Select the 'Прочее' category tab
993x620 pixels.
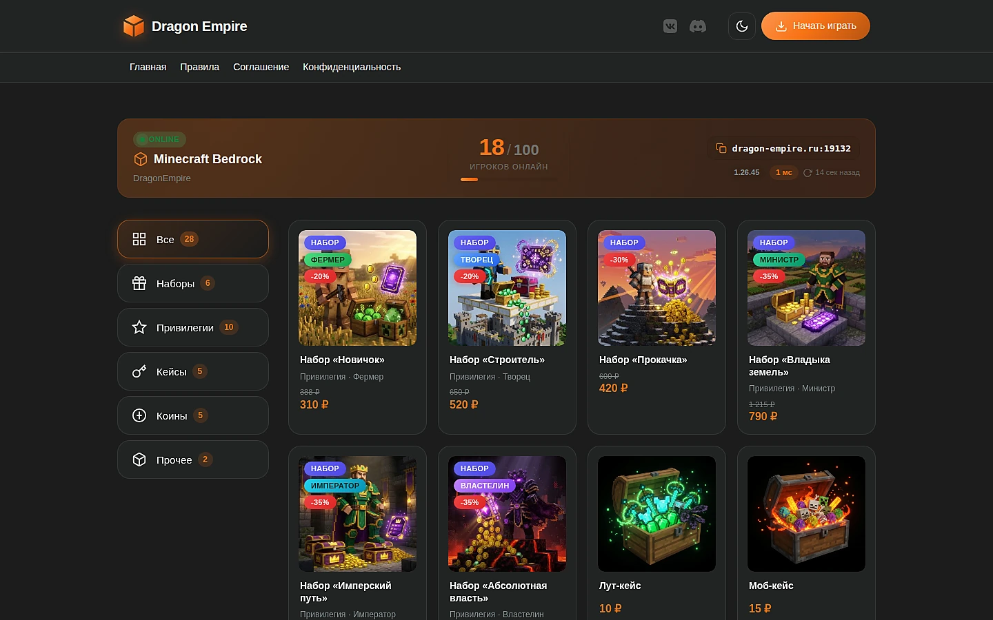(193, 459)
